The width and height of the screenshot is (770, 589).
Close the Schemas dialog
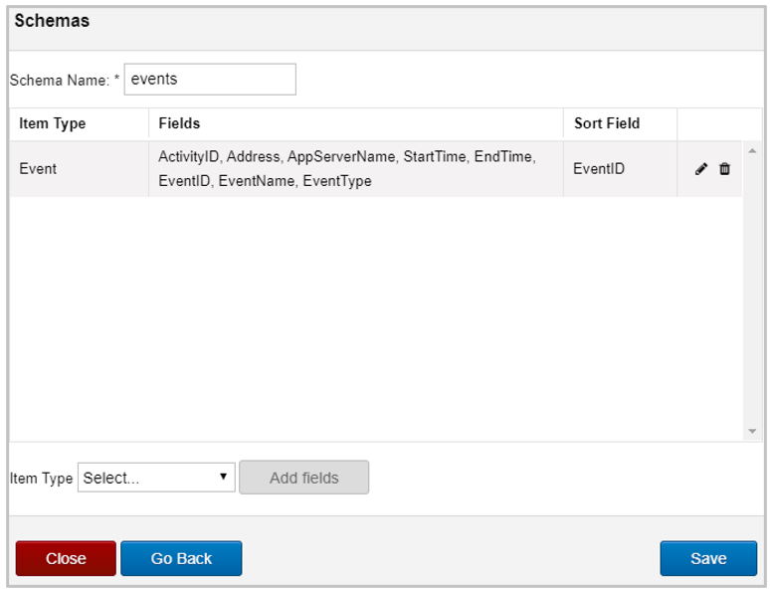click(x=66, y=558)
